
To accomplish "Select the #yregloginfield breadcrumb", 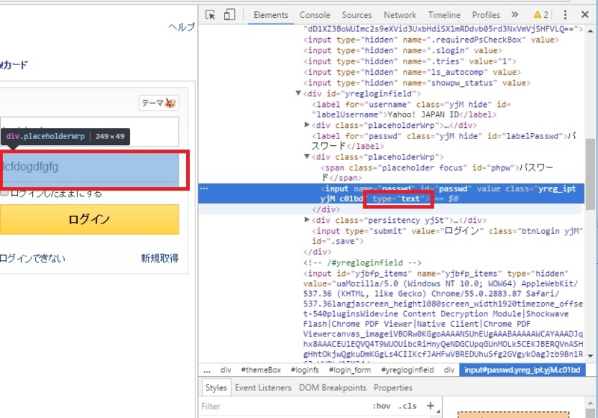I will pos(407,370).
